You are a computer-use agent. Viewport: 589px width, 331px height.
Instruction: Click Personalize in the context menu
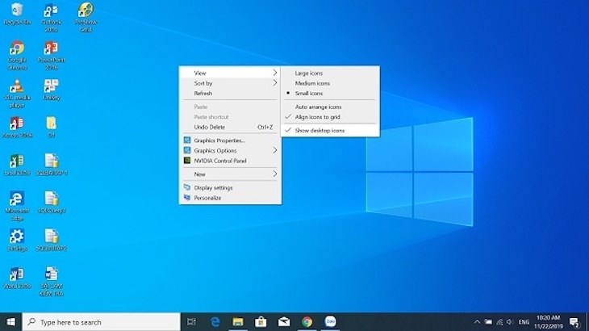point(207,198)
